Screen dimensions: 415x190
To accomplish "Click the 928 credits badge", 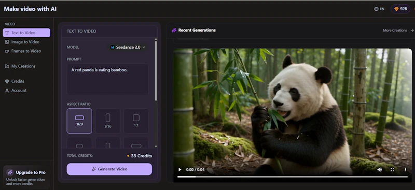I will (400, 9).
